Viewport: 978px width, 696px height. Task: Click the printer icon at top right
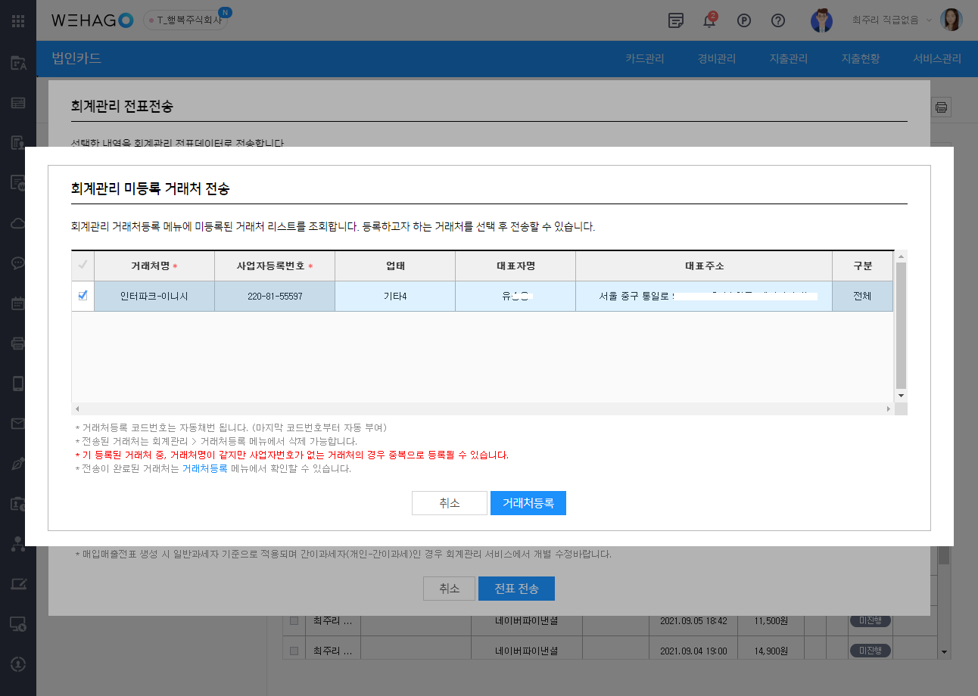tap(941, 107)
